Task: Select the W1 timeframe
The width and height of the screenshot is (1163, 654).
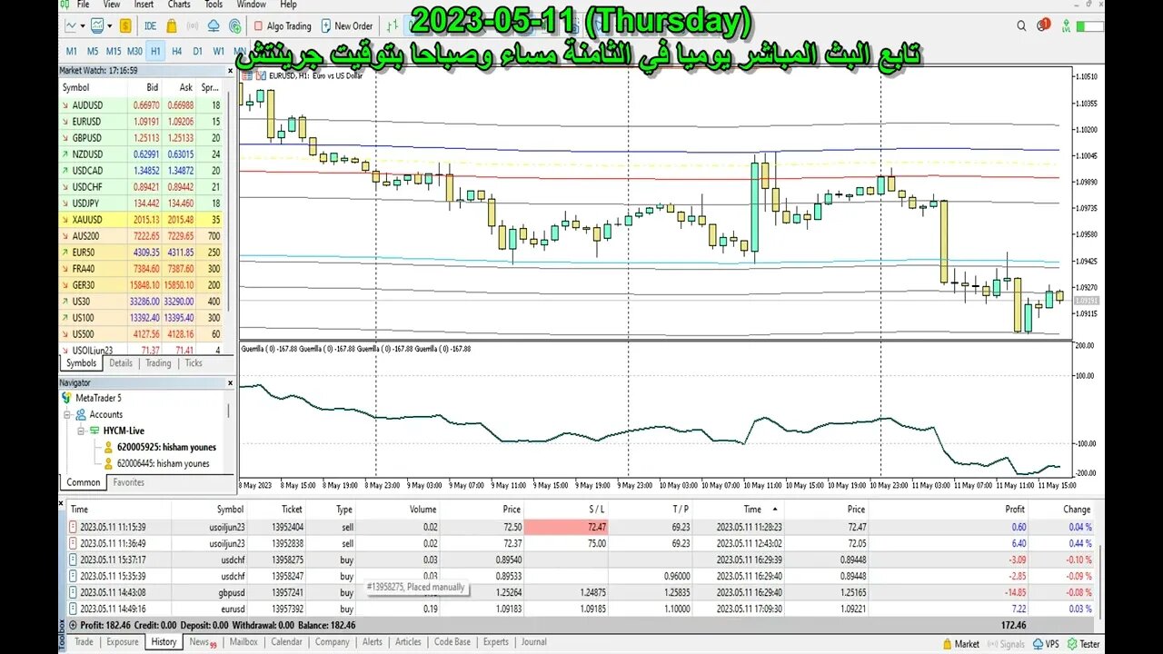Action: (218, 51)
